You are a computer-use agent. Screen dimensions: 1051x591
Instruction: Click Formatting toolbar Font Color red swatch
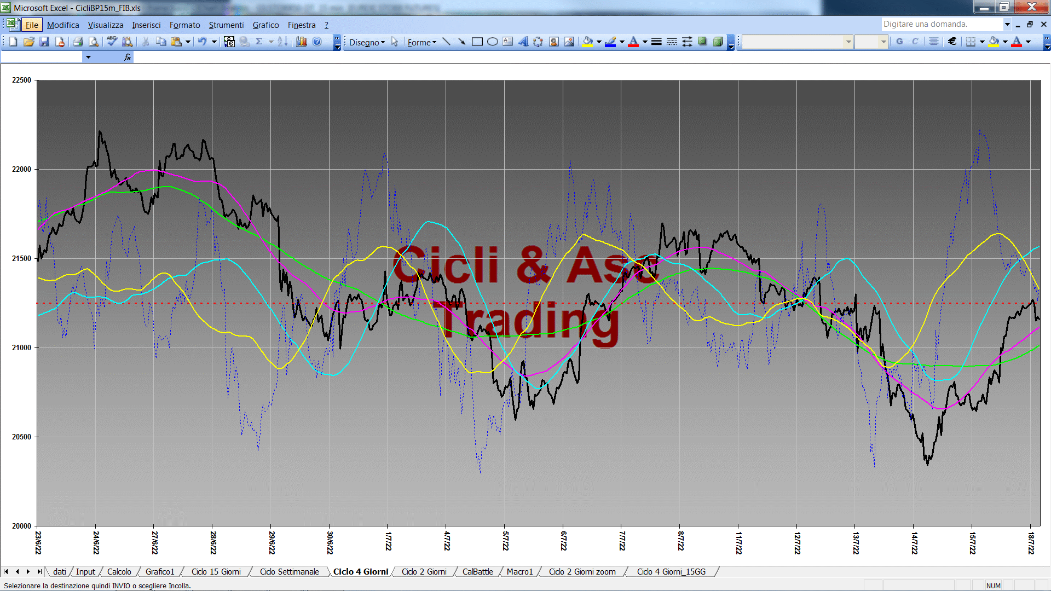(x=1017, y=42)
